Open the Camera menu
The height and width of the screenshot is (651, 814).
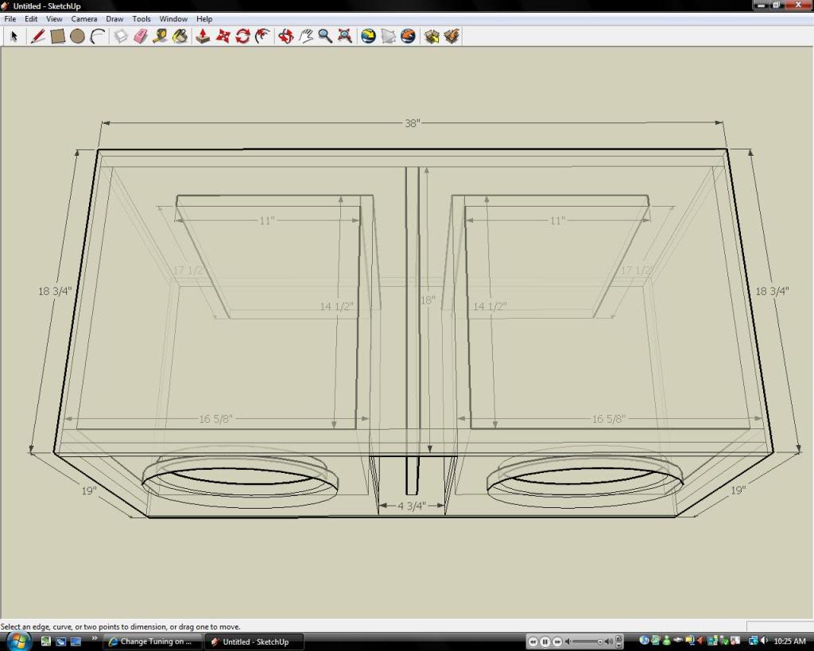coord(84,19)
